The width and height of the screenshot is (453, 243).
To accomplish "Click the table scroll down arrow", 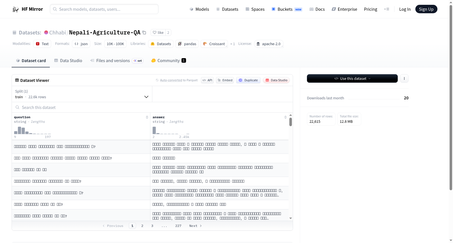I will tap(290, 218).
